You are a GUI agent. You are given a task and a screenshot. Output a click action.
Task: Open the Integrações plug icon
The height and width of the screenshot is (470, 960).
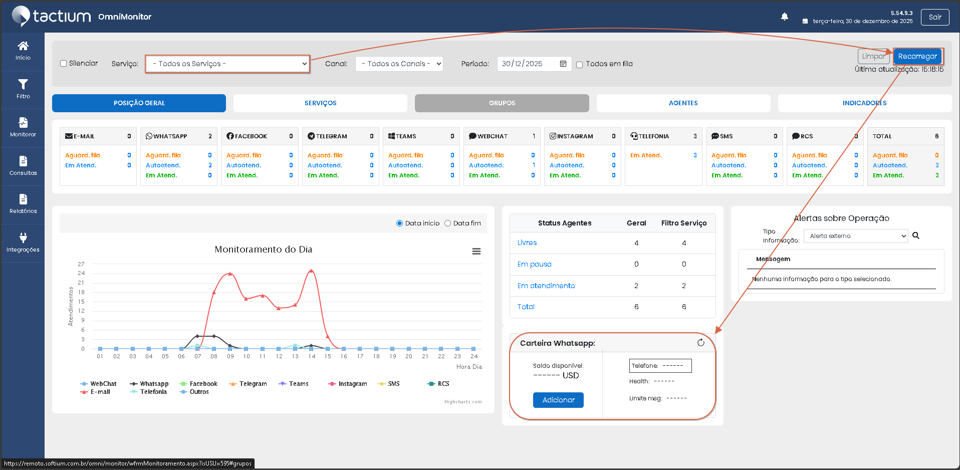point(23,238)
